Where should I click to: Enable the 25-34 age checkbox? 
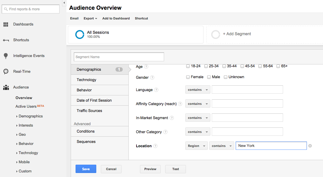pyautogui.click(x=206, y=66)
